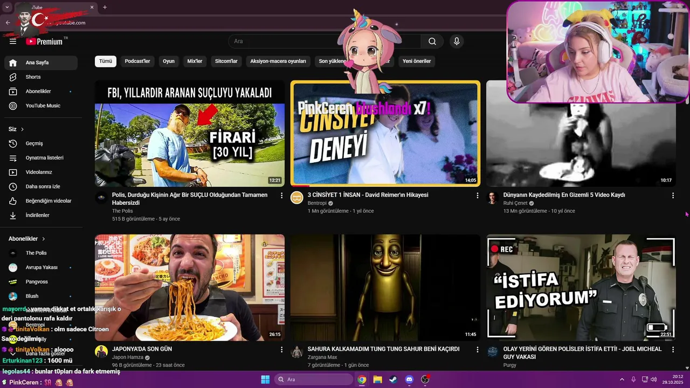Select the Mix'ler filter chip
Screen dimensions: 690x388
click(x=195, y=61)
